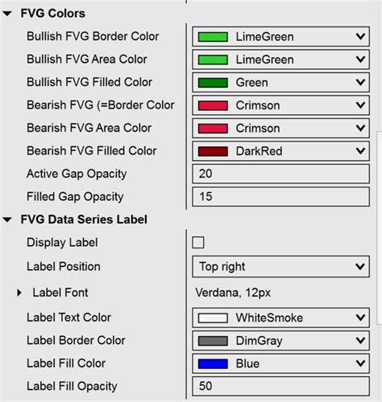Open the Label Position Top right dropdown

click(280, 267)
